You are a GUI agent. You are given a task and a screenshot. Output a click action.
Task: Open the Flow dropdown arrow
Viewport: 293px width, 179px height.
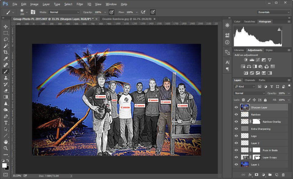[137, 12]
